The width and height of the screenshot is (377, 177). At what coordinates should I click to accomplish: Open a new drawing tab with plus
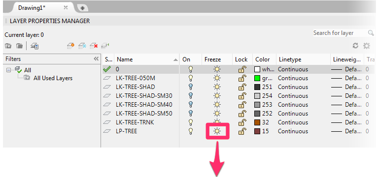pyautogui.click(x=82, y=8)
